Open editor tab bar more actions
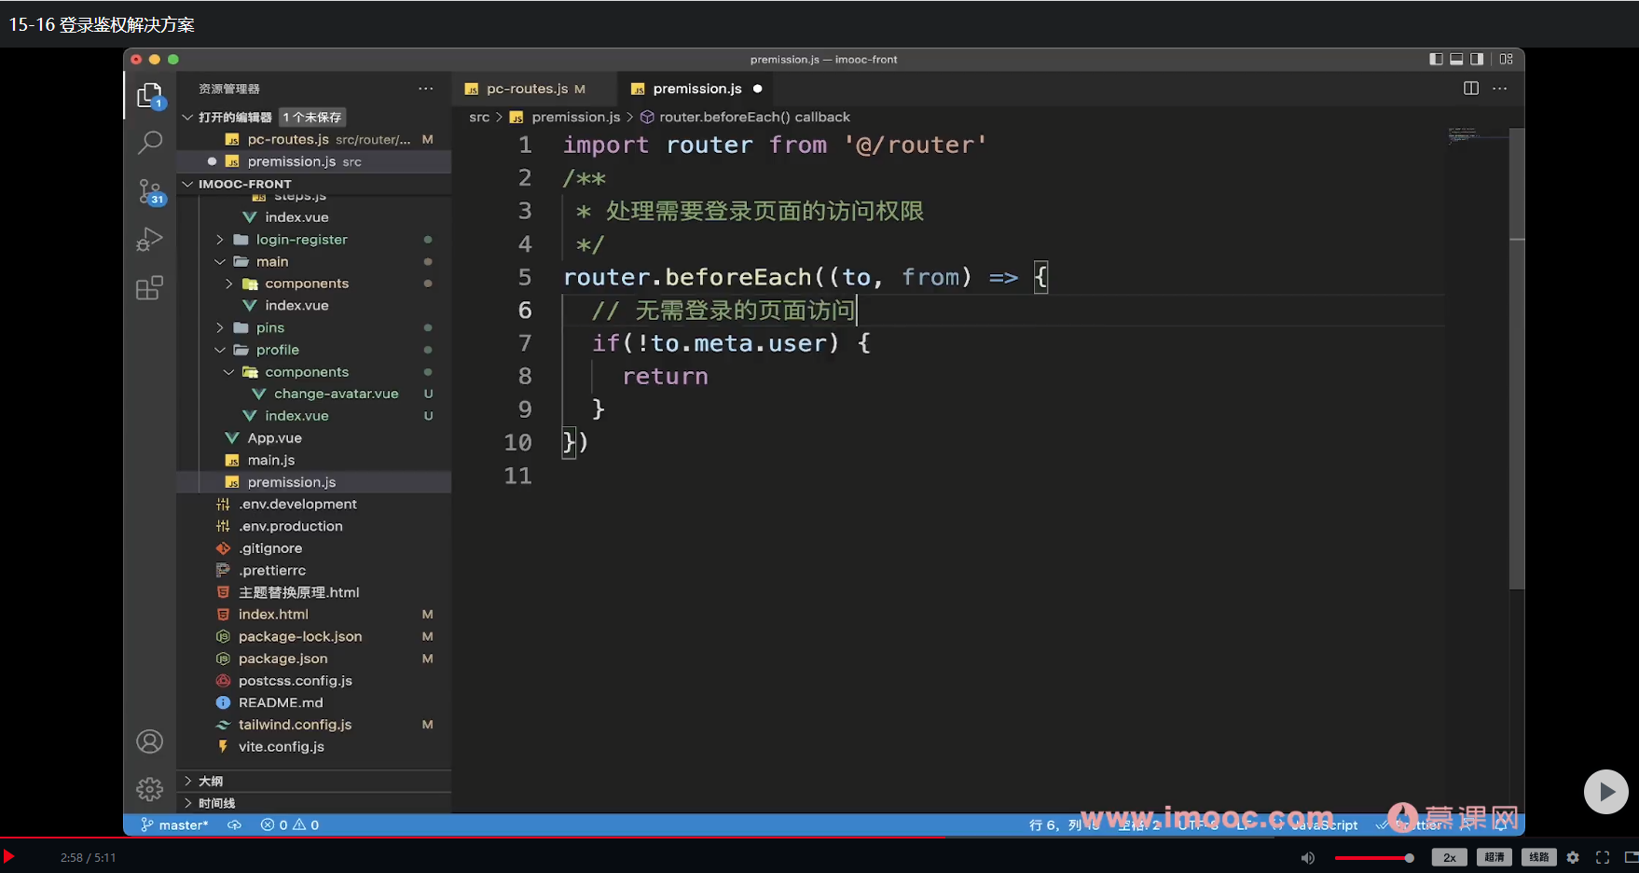1639x873 pixels. [x=1500, y=89]
